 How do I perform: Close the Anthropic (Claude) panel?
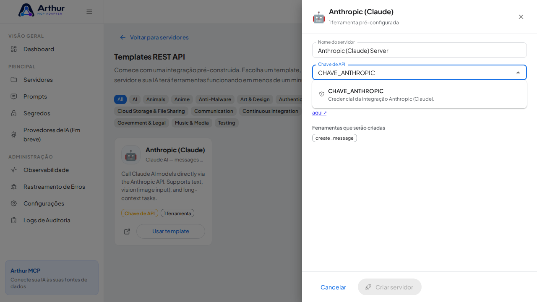click(x=521, y=17)
